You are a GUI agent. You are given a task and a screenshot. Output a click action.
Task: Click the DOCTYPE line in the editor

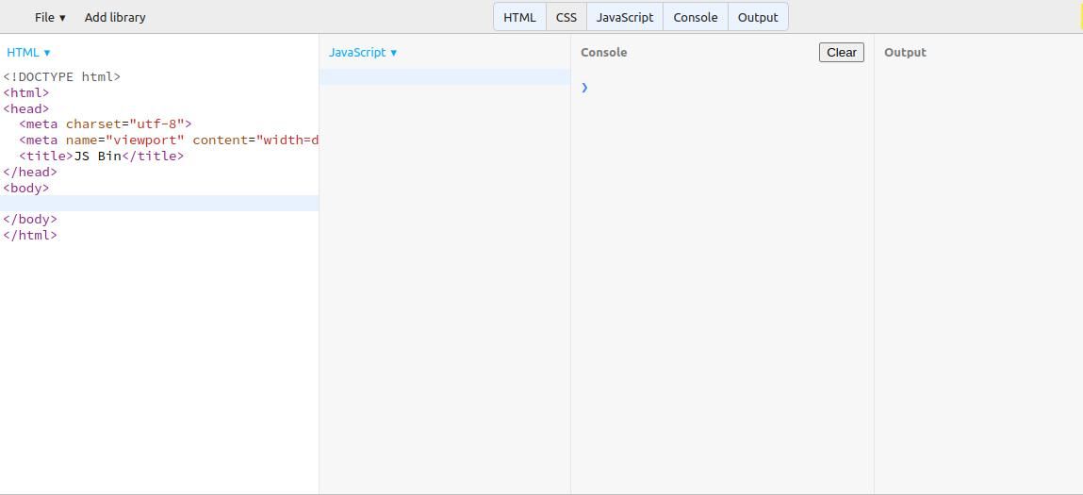point(62,76)
